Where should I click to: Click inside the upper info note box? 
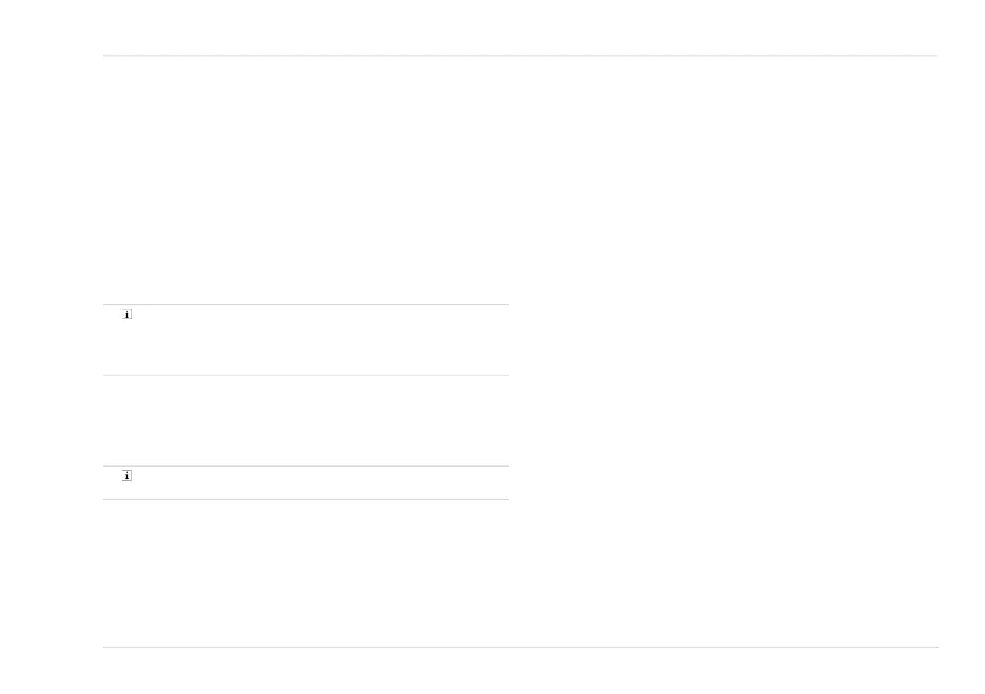pos(314,341)
